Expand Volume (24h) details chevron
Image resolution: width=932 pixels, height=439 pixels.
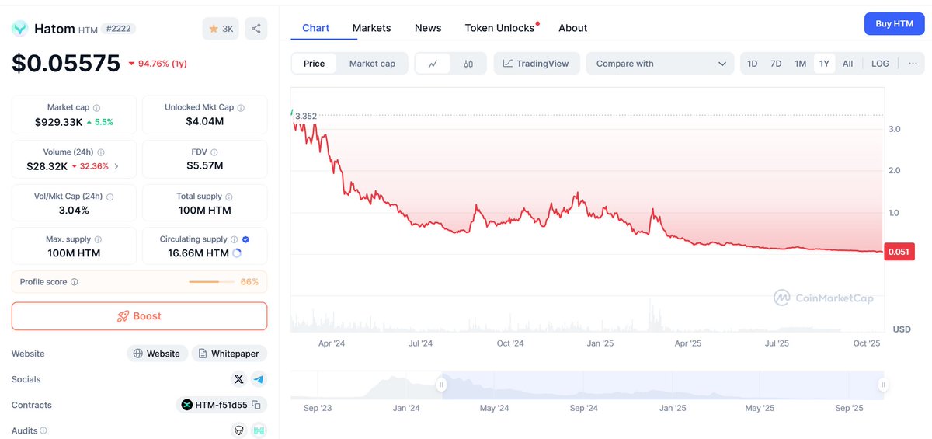(116, 166)
